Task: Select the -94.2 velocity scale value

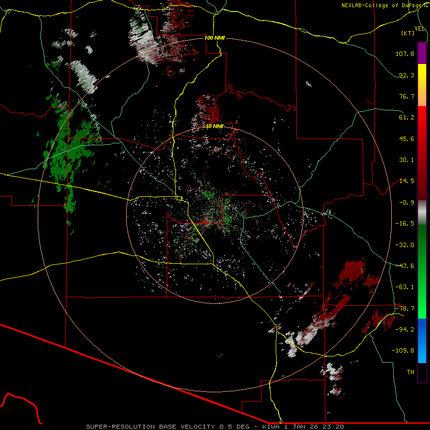Action: [405, 330]
